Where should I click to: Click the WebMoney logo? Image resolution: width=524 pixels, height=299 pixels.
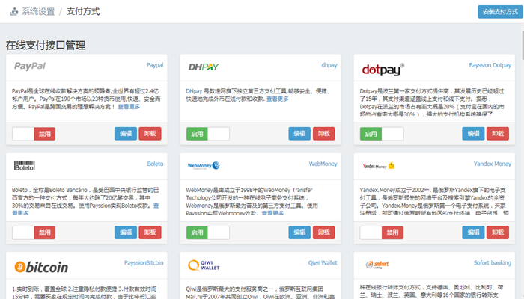pos(204,165)
